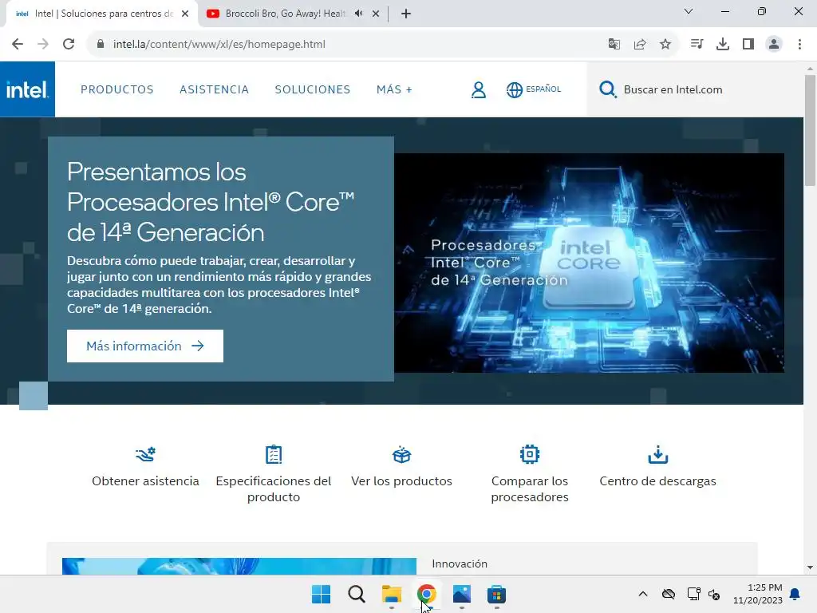Bookmark this page with the star icon

[x=665, y=45]
